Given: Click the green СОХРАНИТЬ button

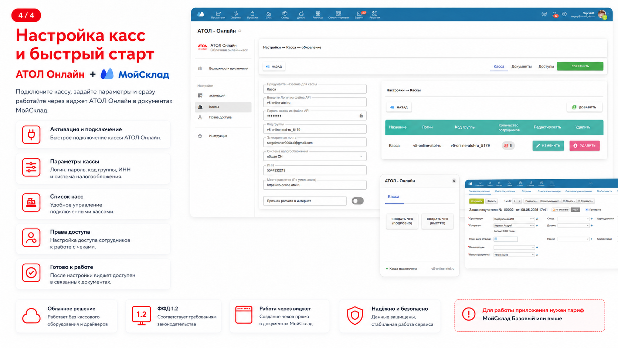Looking at the screenshot, I should pos(580,66).
